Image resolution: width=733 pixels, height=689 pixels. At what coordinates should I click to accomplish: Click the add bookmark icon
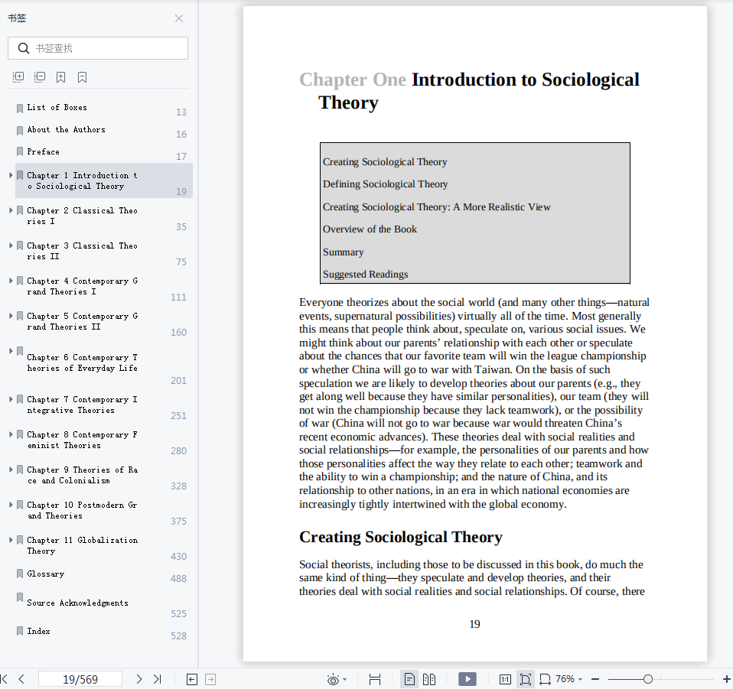[x=60, y=77]
